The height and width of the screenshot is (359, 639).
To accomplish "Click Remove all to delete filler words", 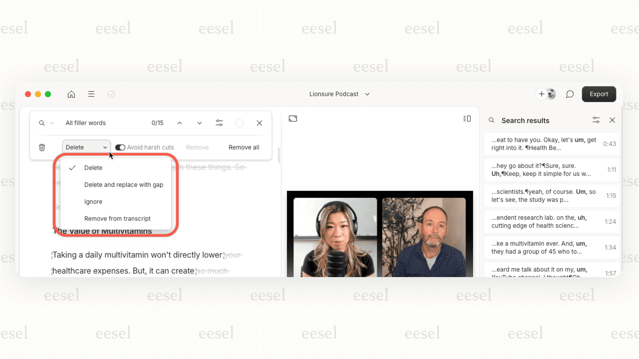I will coord(243,147).
